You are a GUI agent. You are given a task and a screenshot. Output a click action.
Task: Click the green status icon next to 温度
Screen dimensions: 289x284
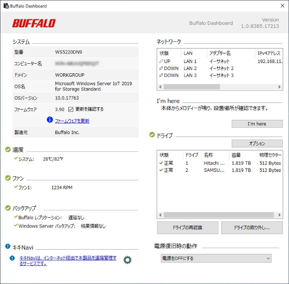tap(8, 149)
